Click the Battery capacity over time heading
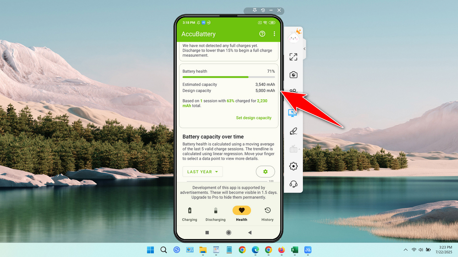Viewport: 458px width, 257px height. [213, 137]
